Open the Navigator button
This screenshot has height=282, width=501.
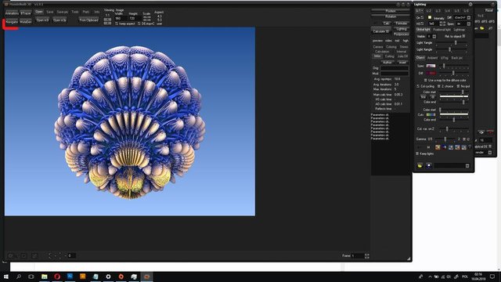click(x=12, y=22)
